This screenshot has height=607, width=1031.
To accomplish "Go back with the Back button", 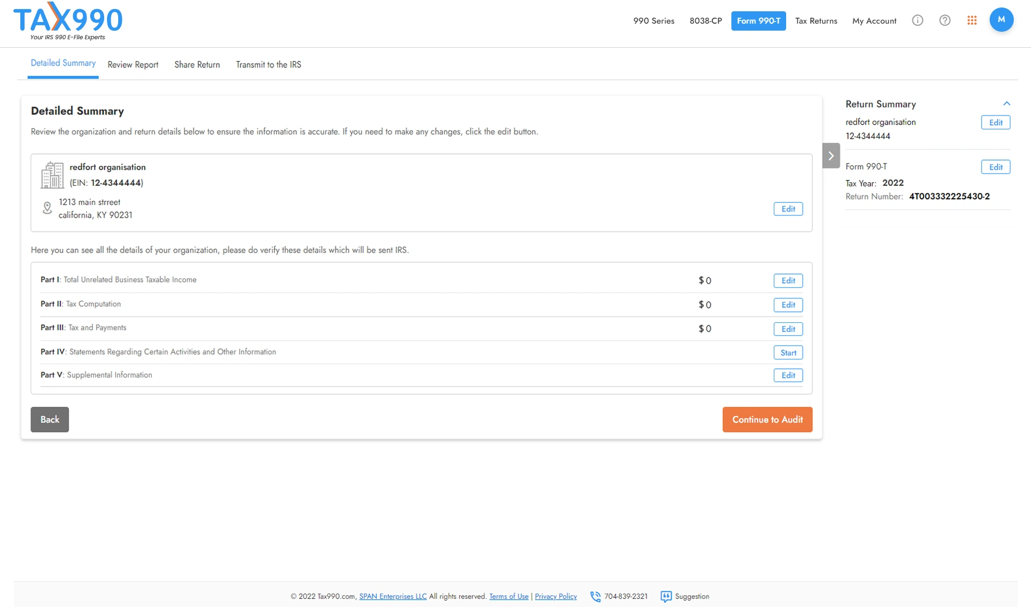I will point(49,420).
